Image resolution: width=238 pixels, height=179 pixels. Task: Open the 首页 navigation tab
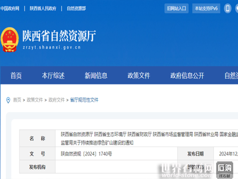[16, 75]
